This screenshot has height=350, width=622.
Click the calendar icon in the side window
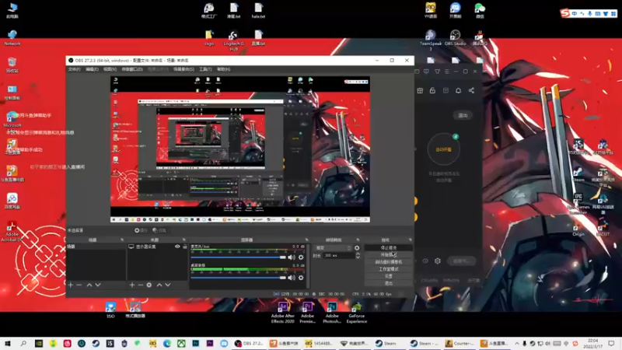(446, 90)
